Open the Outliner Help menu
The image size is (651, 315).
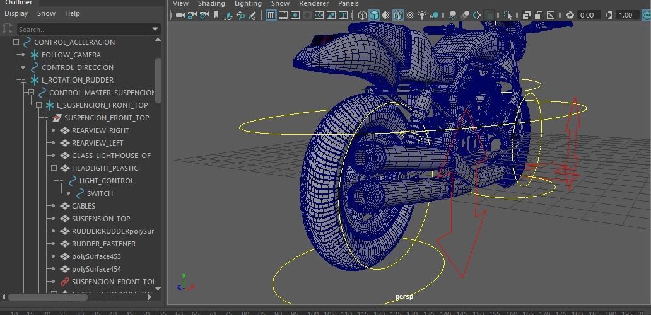click(73, 13)
